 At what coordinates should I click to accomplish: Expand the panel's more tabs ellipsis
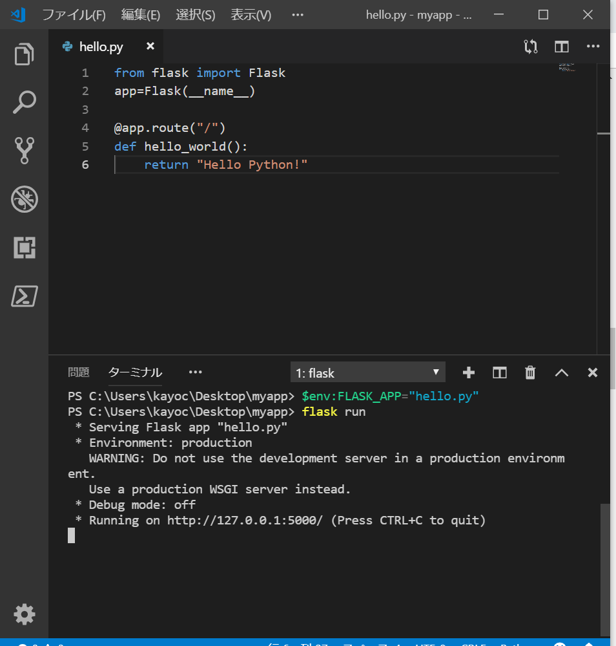tap(195, 372)
